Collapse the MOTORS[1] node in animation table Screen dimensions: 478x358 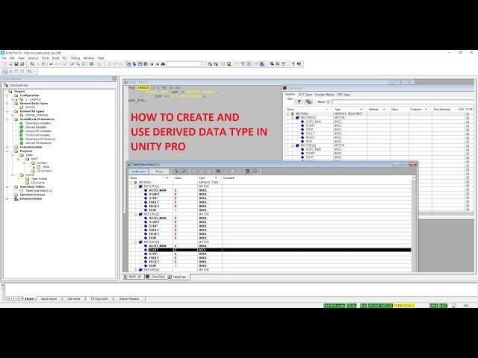pos(136,186)
